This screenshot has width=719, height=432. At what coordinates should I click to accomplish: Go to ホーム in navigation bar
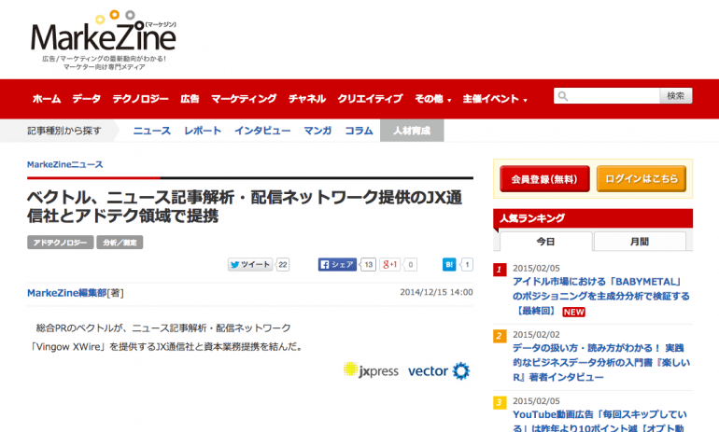[x=47, y=99]
